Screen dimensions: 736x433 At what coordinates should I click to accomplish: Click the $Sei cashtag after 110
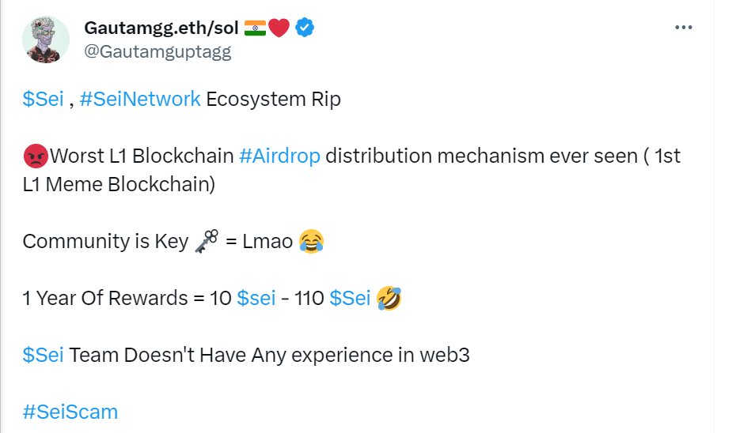350,299
